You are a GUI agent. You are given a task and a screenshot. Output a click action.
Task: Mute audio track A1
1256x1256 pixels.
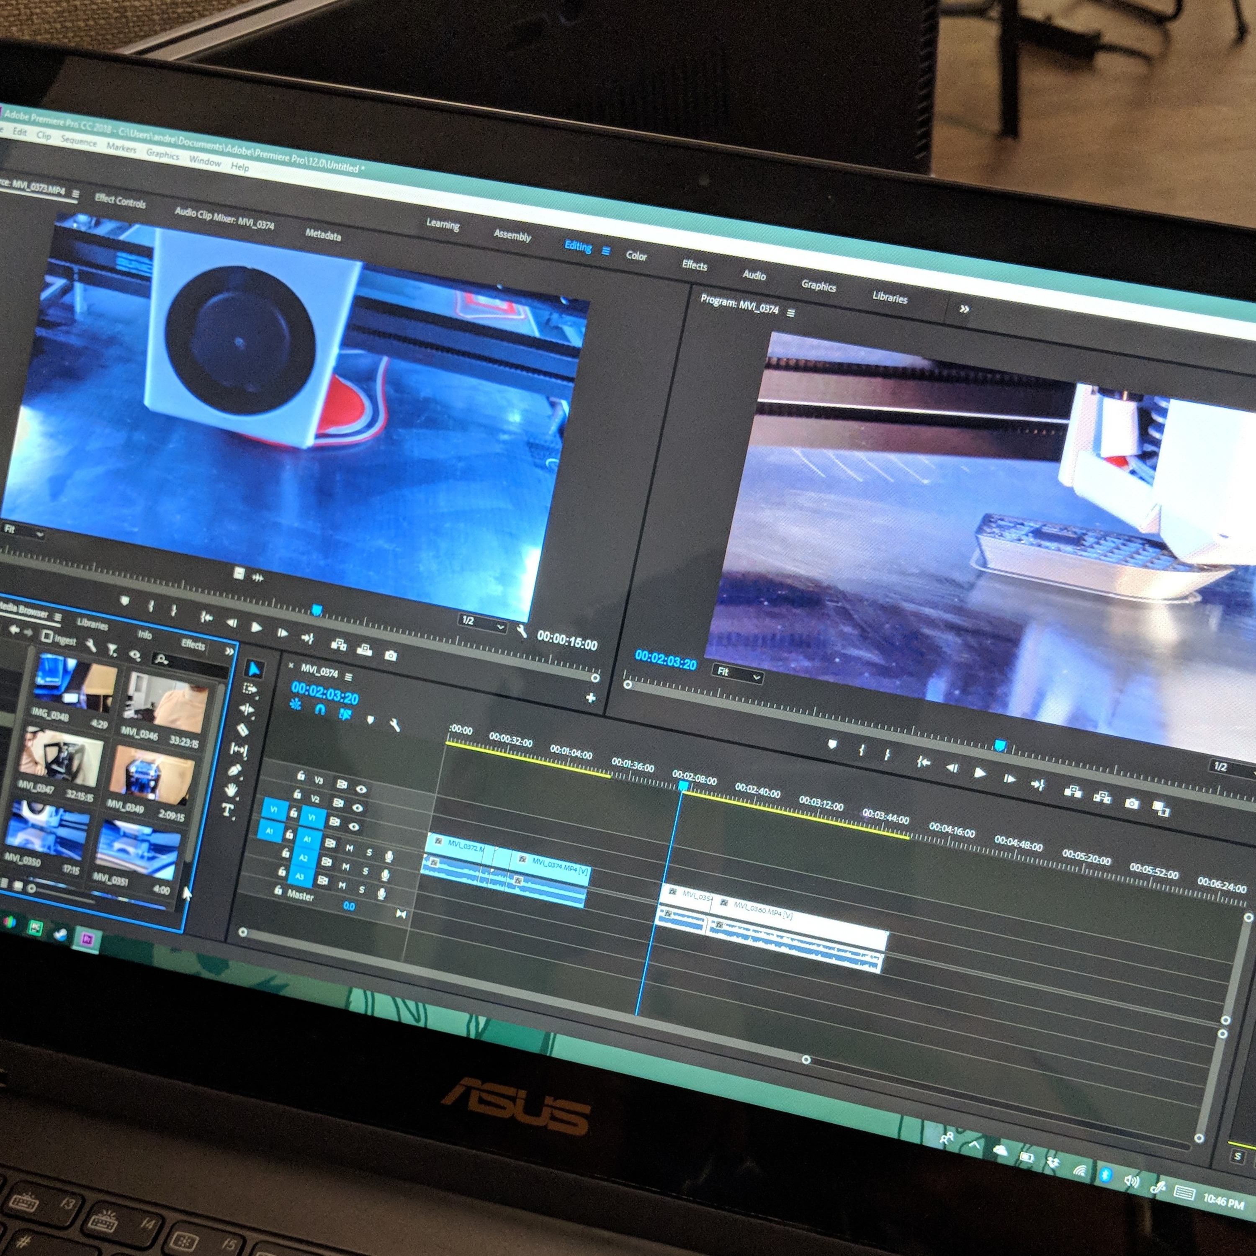click(x=350, y=848)
